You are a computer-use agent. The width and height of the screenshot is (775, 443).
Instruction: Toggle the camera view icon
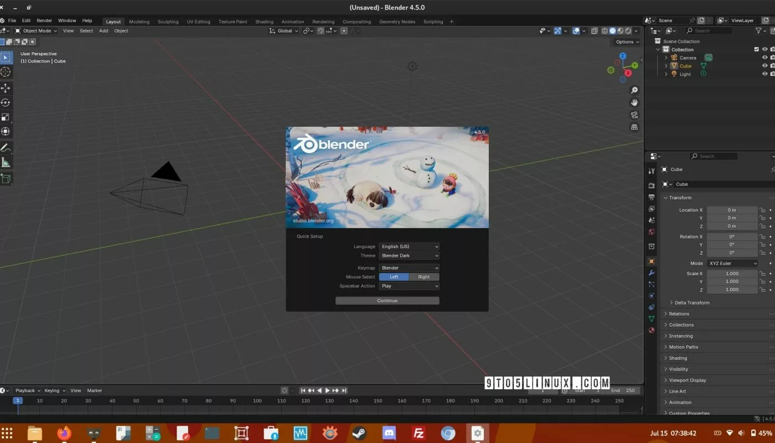tap(634, 115)
